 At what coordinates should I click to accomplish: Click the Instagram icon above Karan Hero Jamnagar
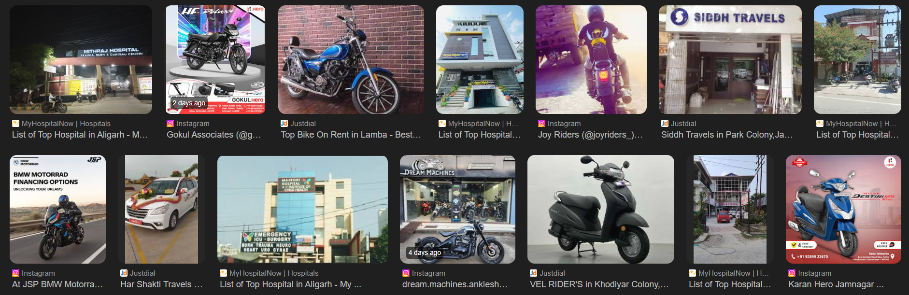point(792,273)
